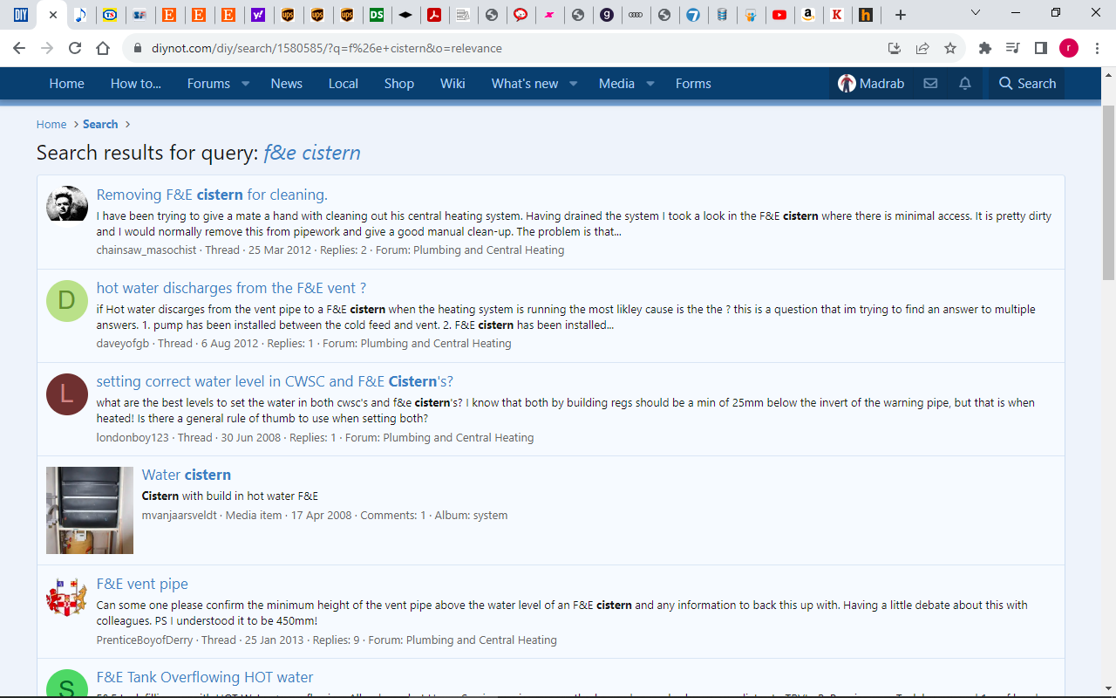Expand the Media dropdown arrow
The height and width of the screenshot is (698, 1116).
[x=650, y=84]
